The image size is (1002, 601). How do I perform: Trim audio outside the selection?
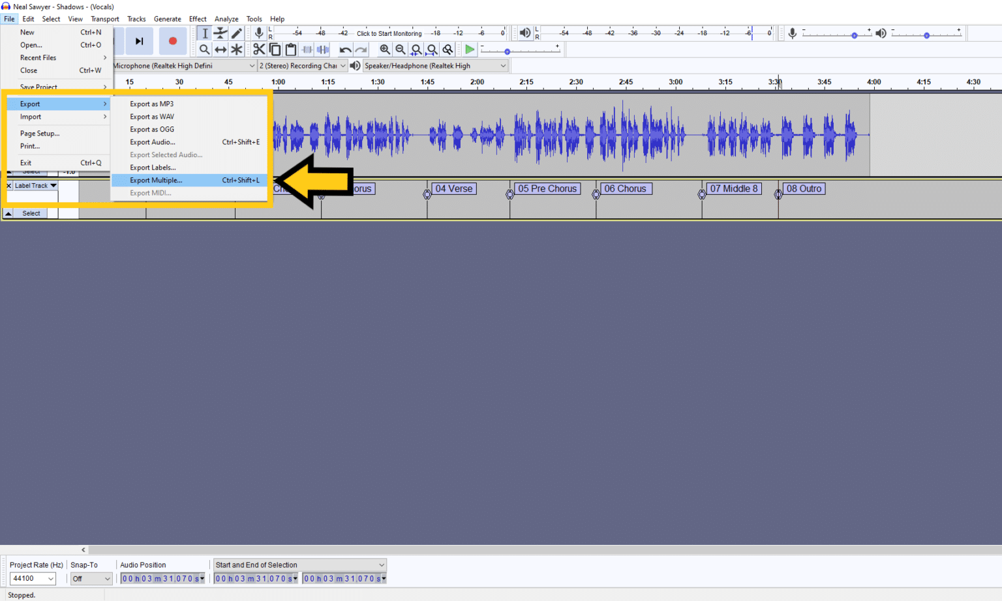pos(307,49)
